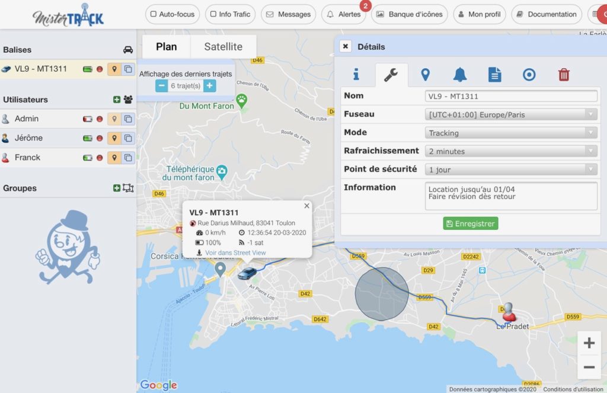Add a new group with the Groupes plus icon

(x=117, y=188)
